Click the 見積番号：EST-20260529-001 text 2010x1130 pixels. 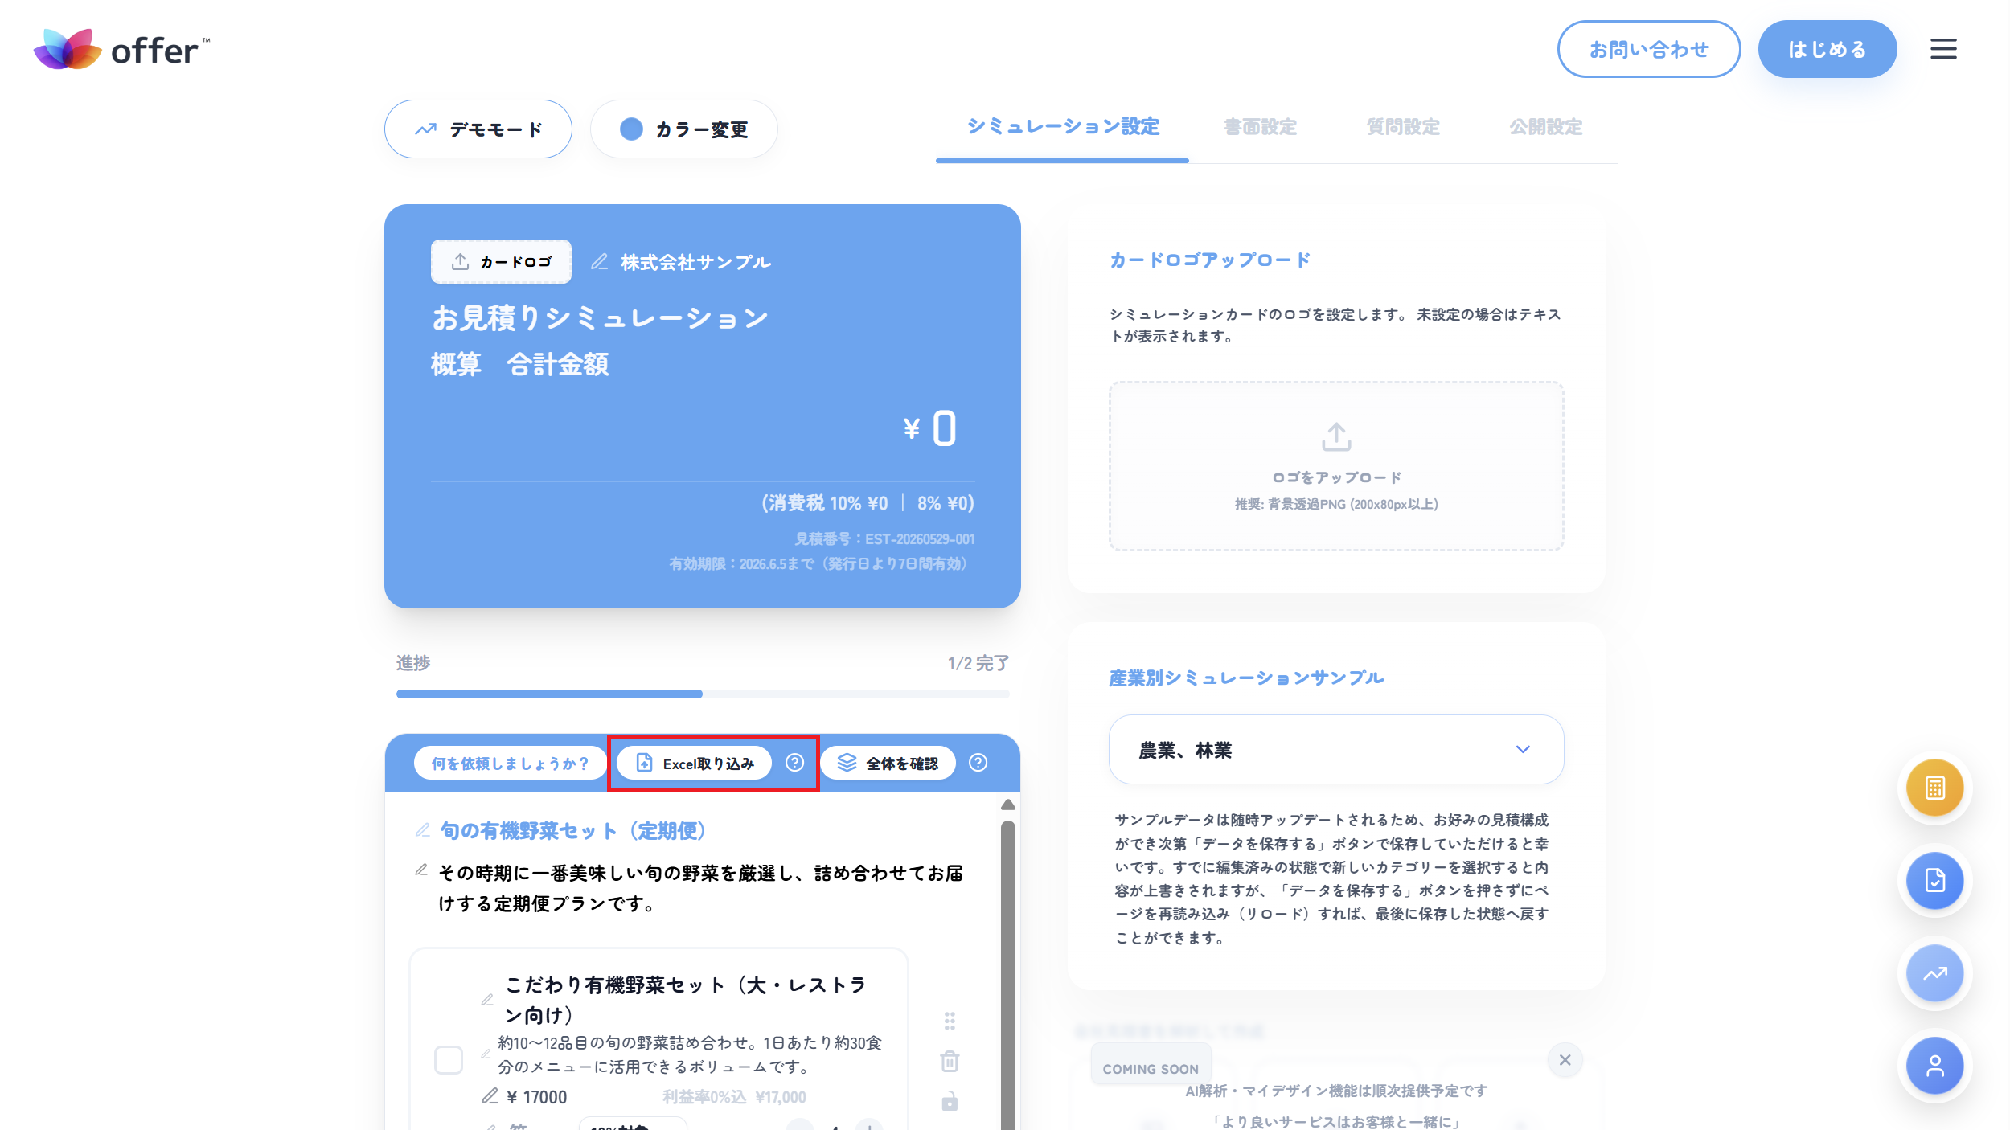[884, 539]
